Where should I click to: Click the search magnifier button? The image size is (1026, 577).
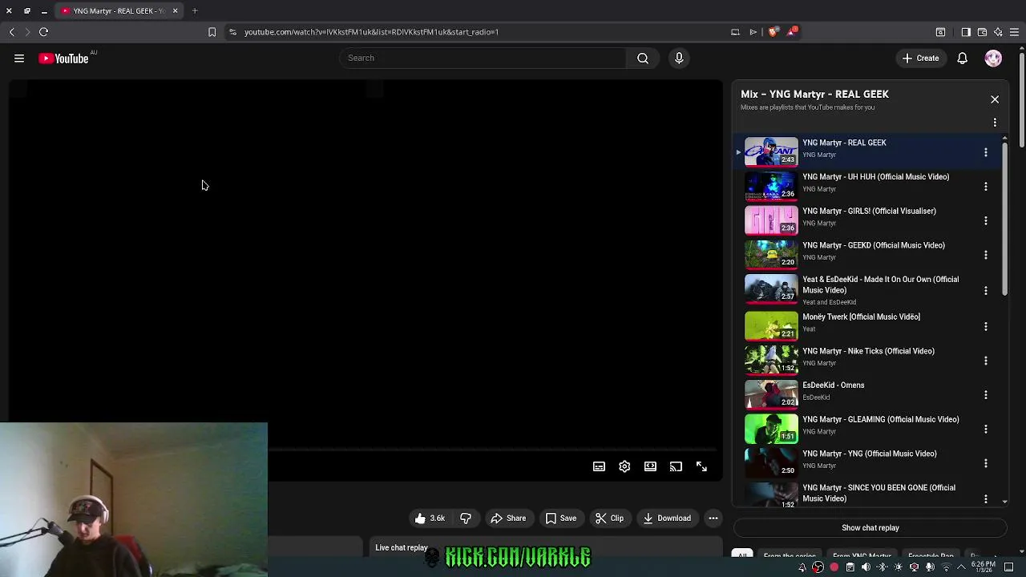pos(643,58)
